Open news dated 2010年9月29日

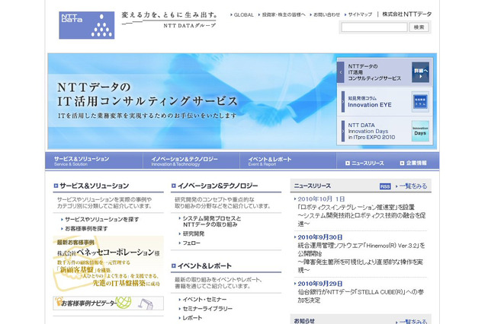319,284
